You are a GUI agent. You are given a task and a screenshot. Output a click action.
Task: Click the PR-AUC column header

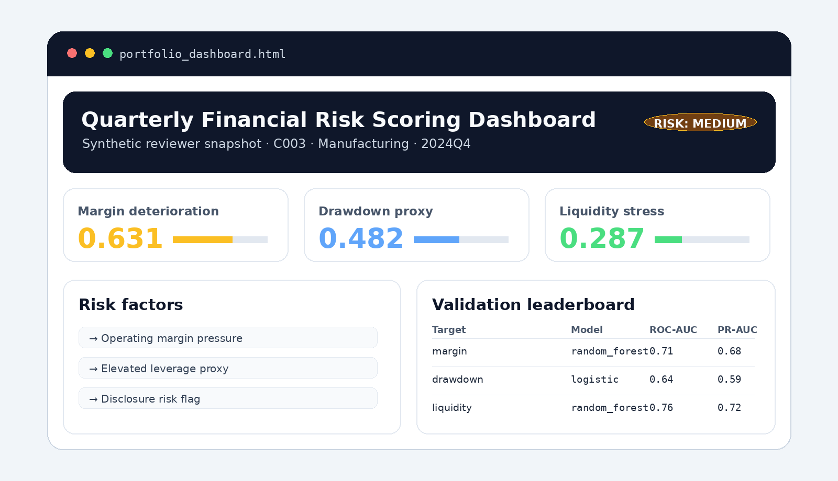click(737, 330)
